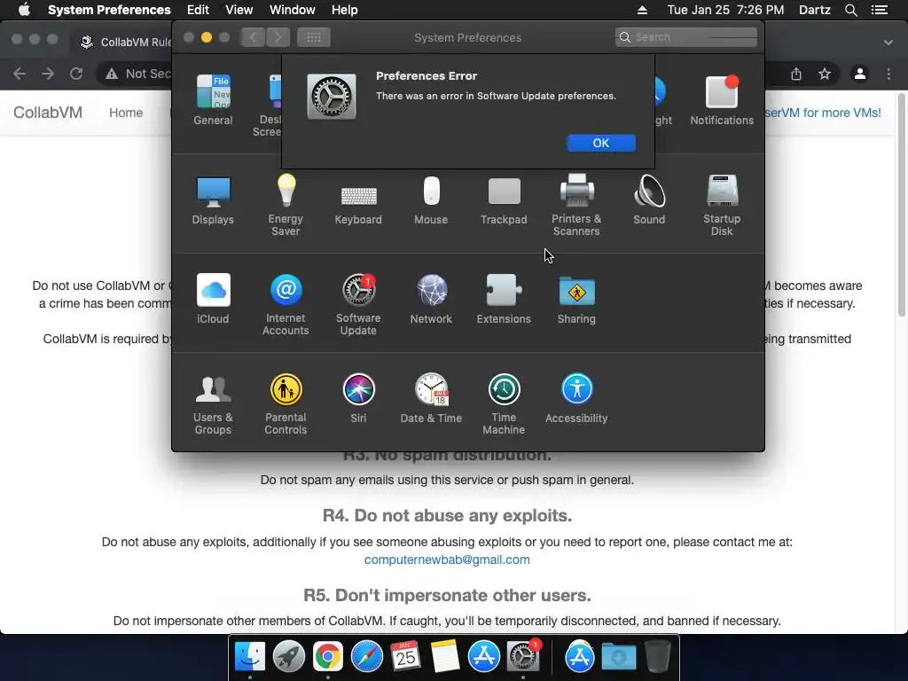Expand Chrome's tab search chevron
Viewport: 908px width, 681px height.
tap(888, 43)
